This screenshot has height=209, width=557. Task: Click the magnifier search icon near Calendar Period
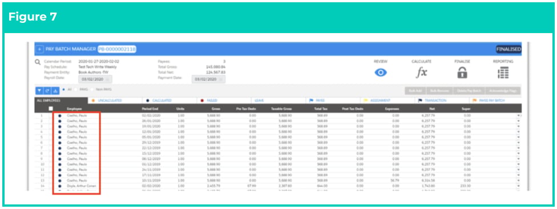coord(38,62)
